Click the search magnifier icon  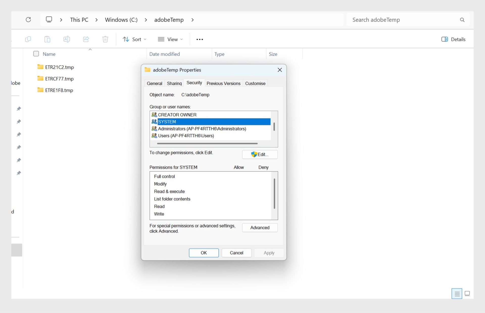click(462, 20)
